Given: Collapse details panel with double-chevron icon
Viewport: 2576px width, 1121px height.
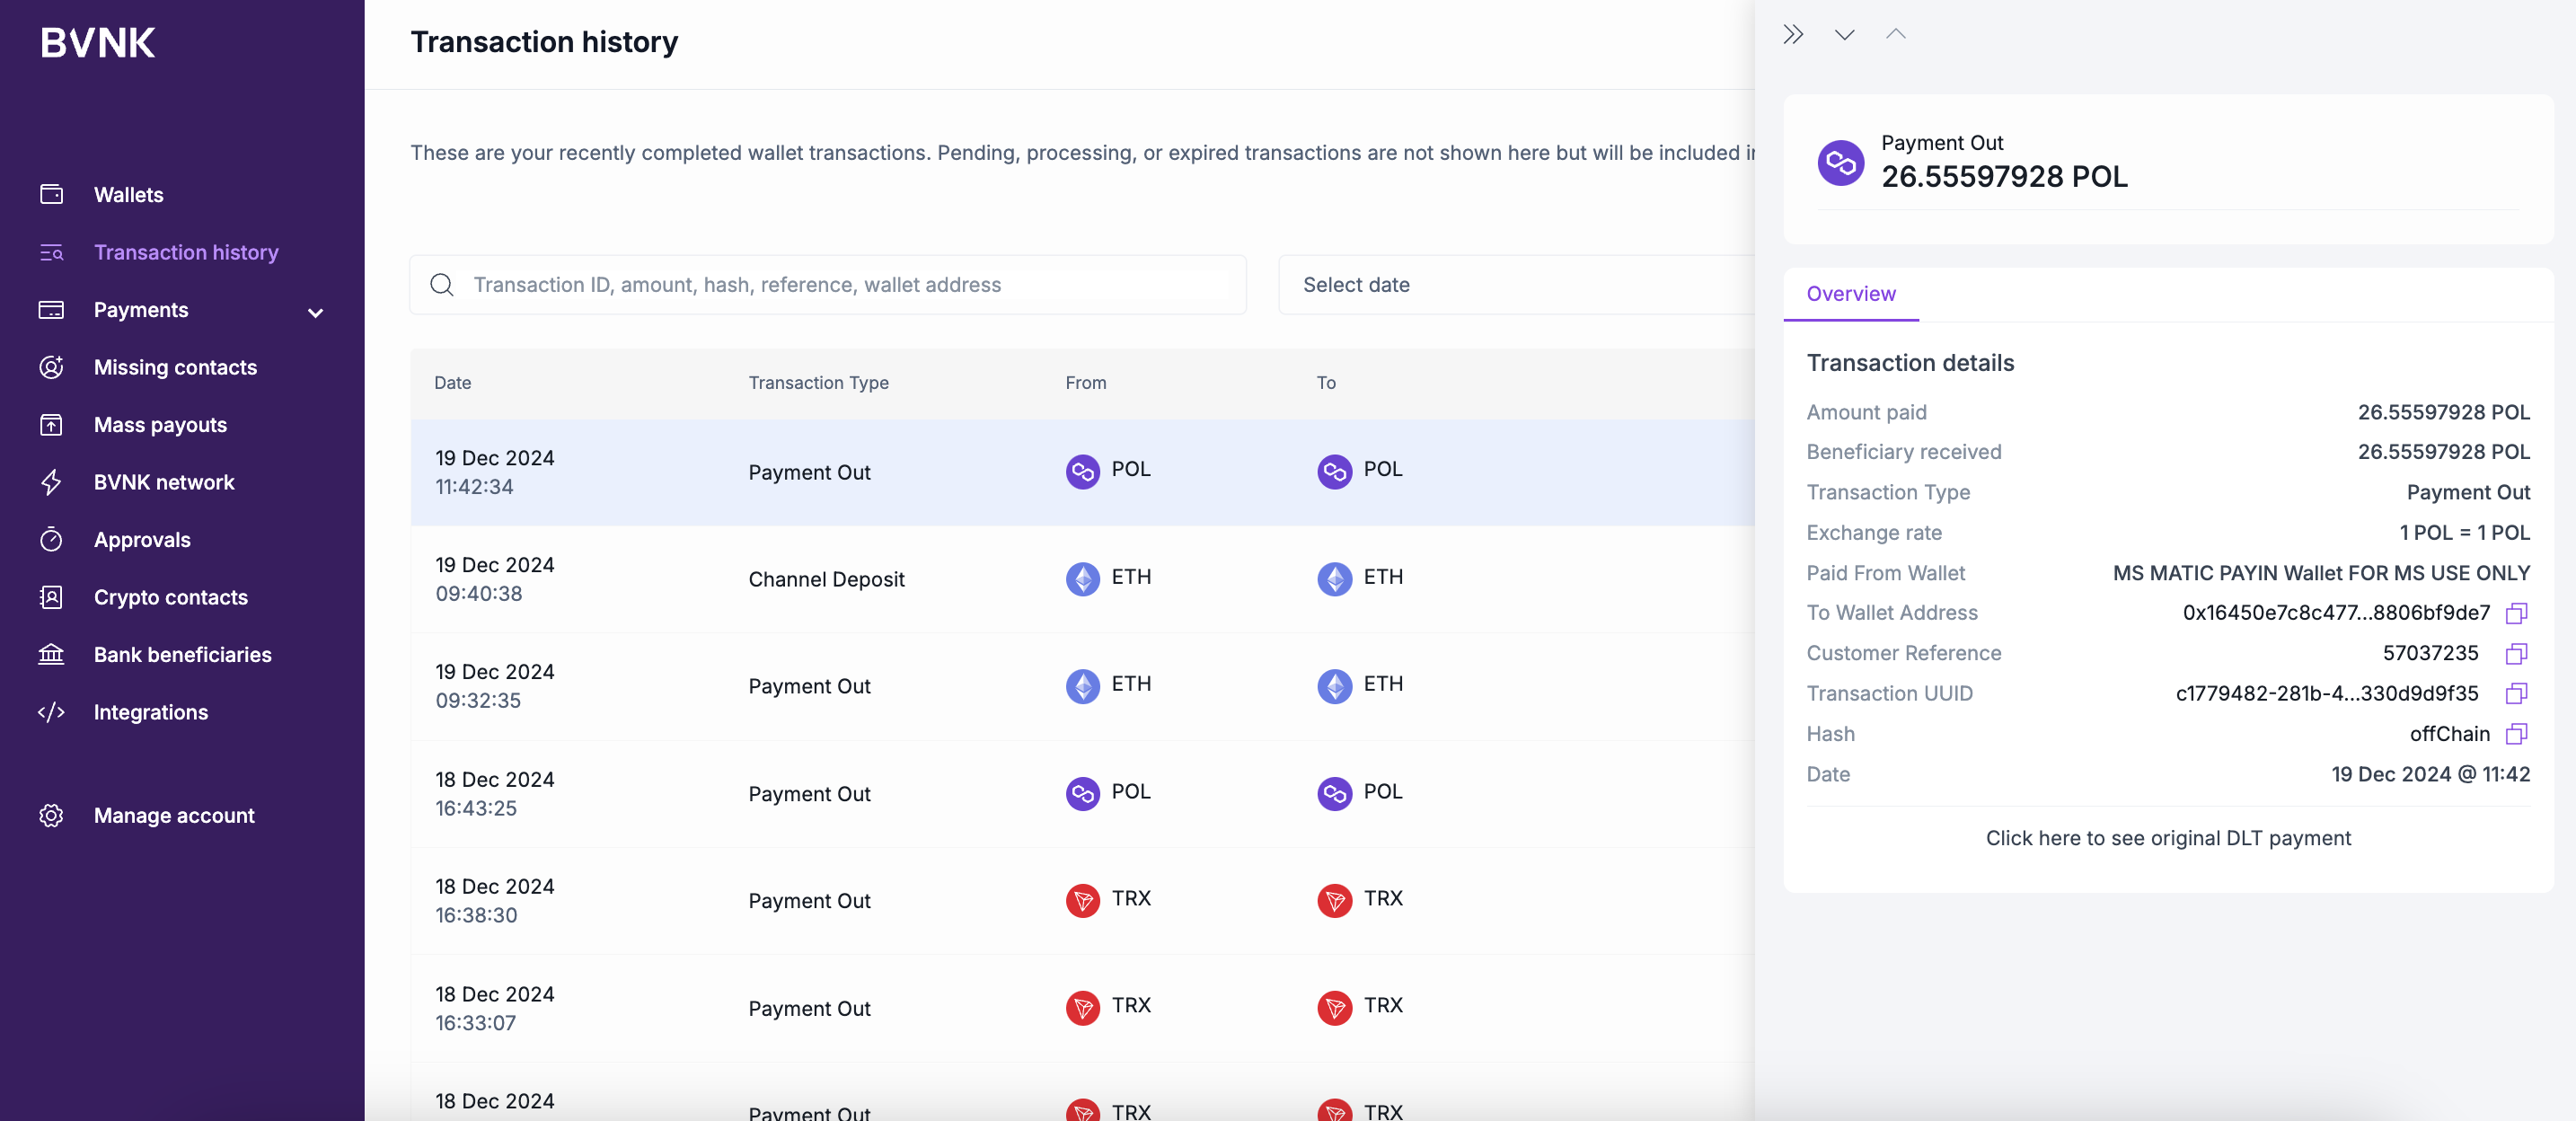Looking at the screenshot, I should pyautogui.click(x=1792, y=35).
